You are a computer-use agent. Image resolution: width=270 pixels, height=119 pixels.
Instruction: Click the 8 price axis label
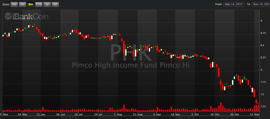[261, 70]
